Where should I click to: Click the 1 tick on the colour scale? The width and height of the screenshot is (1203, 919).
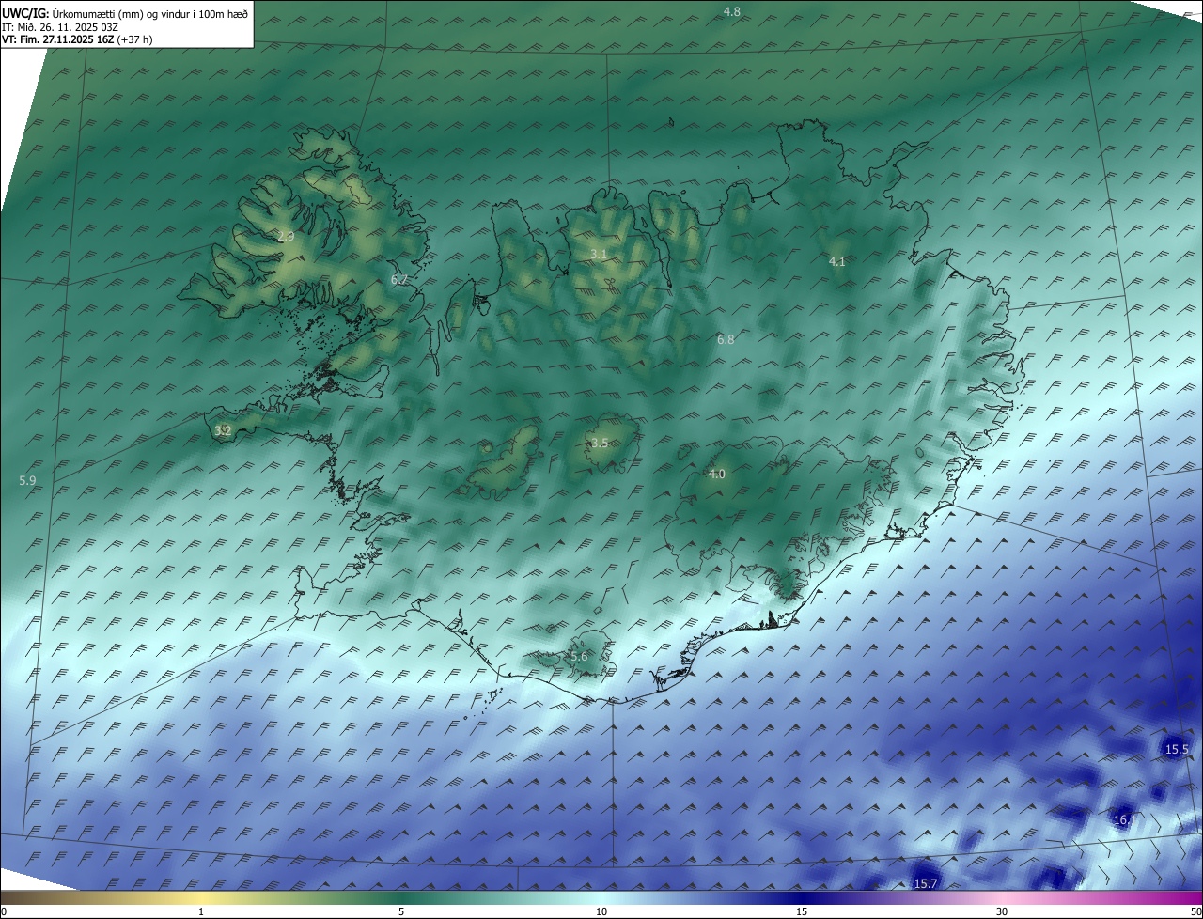[201, 911]
